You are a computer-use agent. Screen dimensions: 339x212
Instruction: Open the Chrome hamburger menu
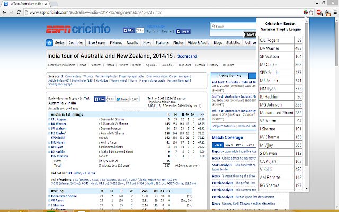click(x=335, y=12)
